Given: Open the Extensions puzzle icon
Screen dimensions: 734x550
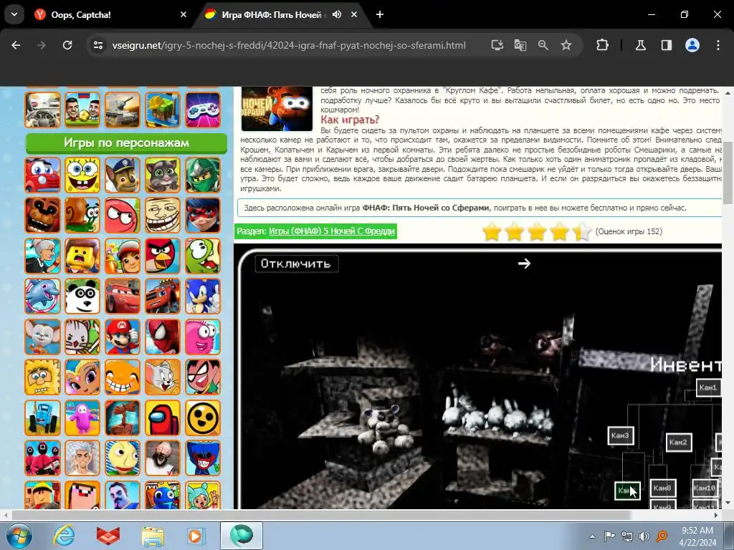Looking at the screenshot, I should point(602,45).
